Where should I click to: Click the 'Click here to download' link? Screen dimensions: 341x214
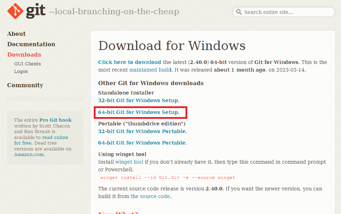pyautogui.click(x=130, y=62)
